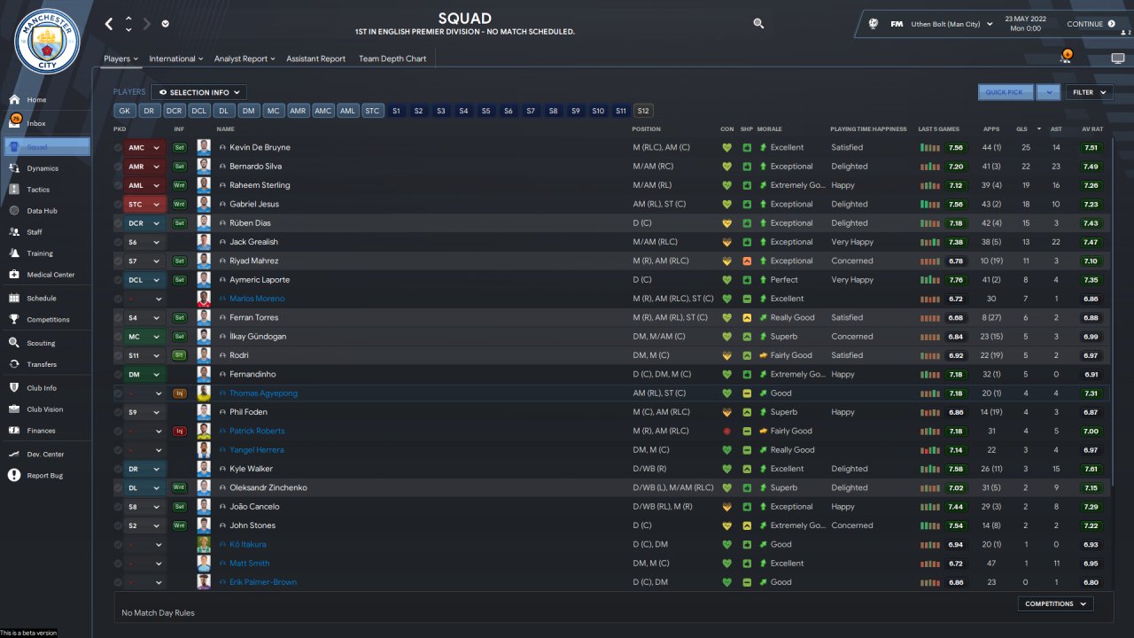This screenshot has height=638, width=1134.
Task: Toggle the selection circle for Phil Foden
Action: 118,412
